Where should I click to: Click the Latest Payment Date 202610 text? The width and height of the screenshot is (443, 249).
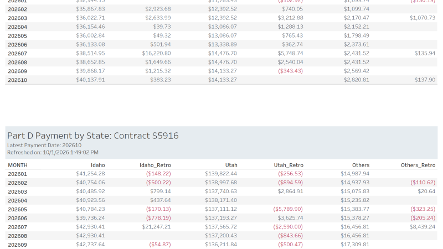(x=44, y=146)
